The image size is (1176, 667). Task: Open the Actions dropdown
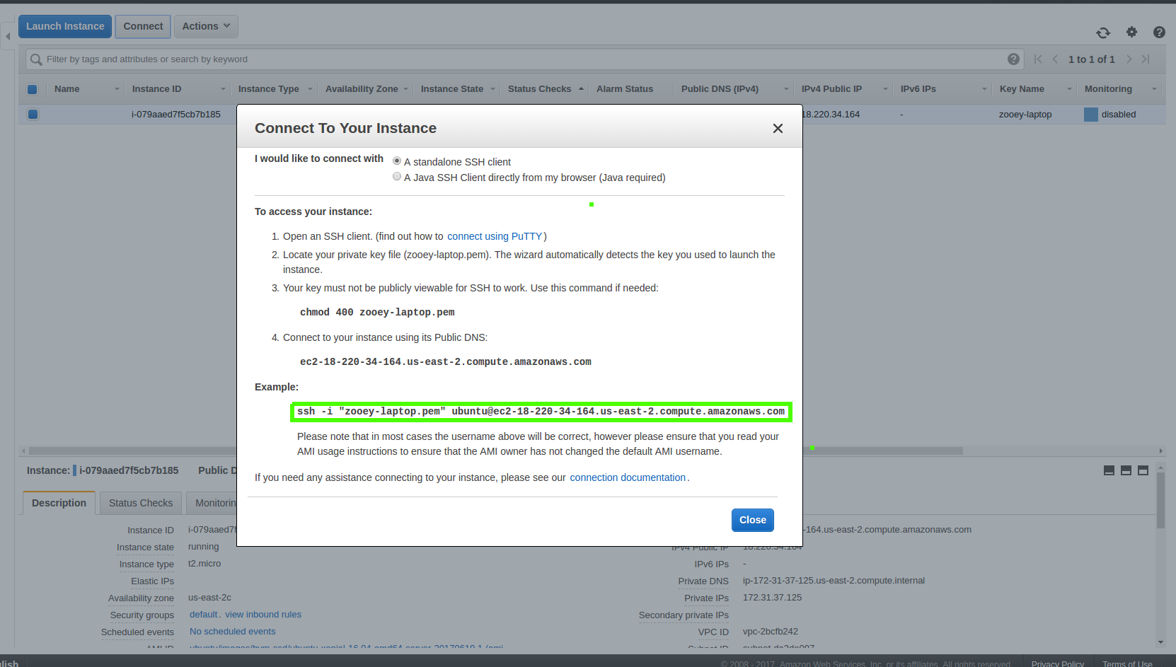click(206, 26)
